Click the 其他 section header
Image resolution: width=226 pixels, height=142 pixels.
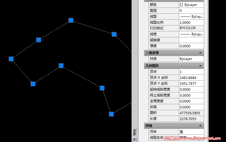click(174, 125)
